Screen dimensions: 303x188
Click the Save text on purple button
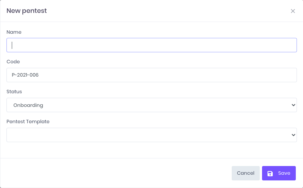pyautogui.click(x=284, y=173)
